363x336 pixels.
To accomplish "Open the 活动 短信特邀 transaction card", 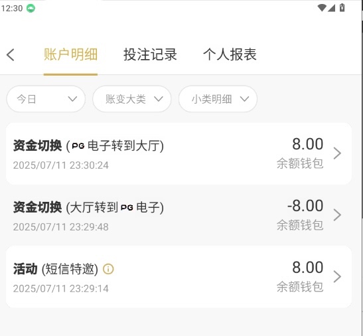I will coord(179,277).
